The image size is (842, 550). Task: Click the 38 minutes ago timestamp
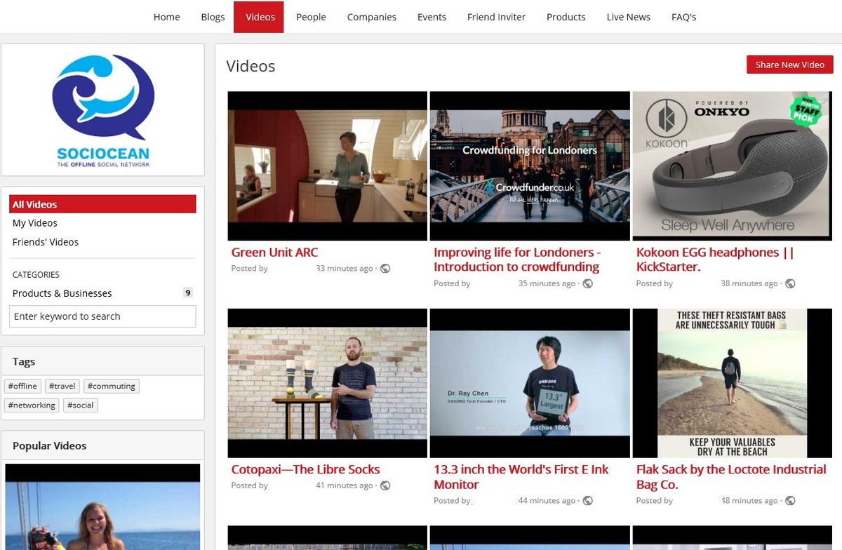(749, 283)
